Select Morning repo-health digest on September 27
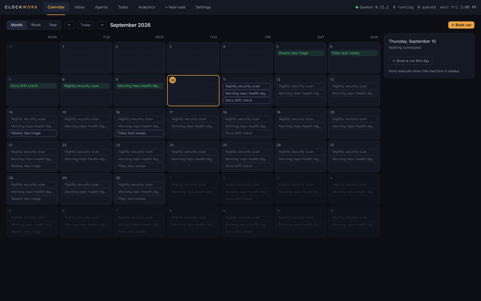The width and height of the screenshot is (481, 301). point(354,159)
